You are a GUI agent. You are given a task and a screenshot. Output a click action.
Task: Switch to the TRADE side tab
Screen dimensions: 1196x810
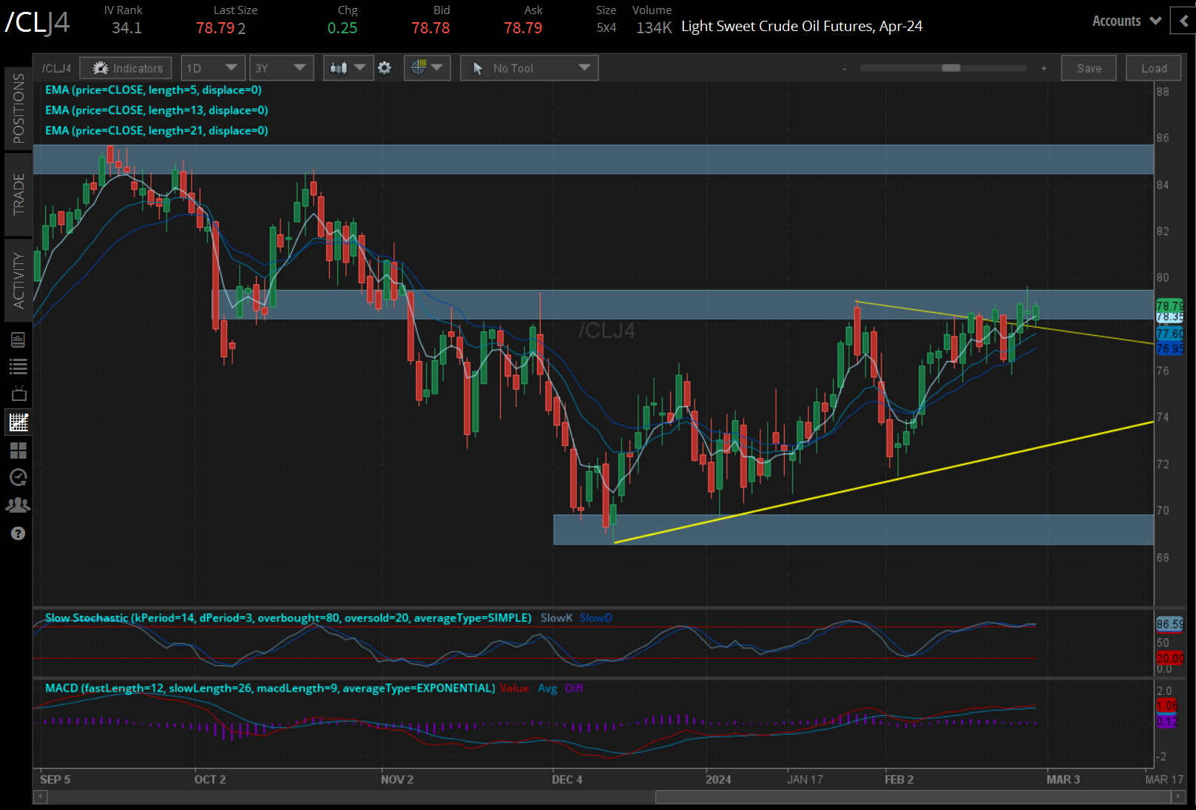click(18, 194)
